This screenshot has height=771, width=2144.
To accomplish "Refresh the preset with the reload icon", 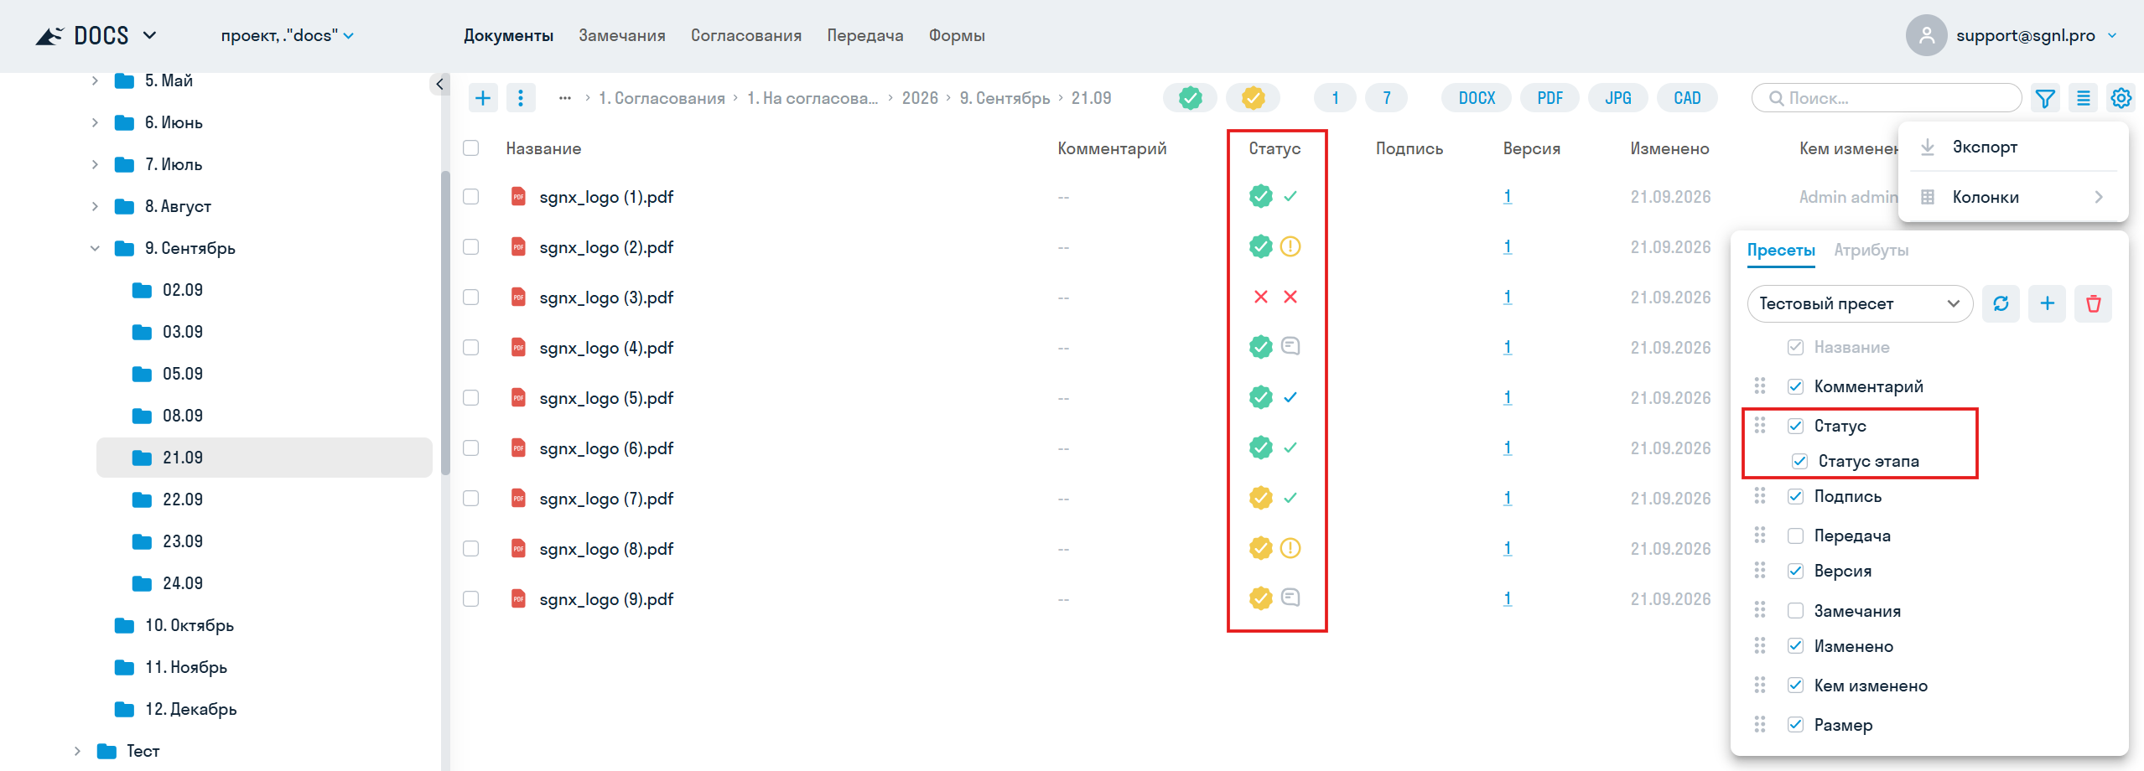I will (x=2001, y=303).
